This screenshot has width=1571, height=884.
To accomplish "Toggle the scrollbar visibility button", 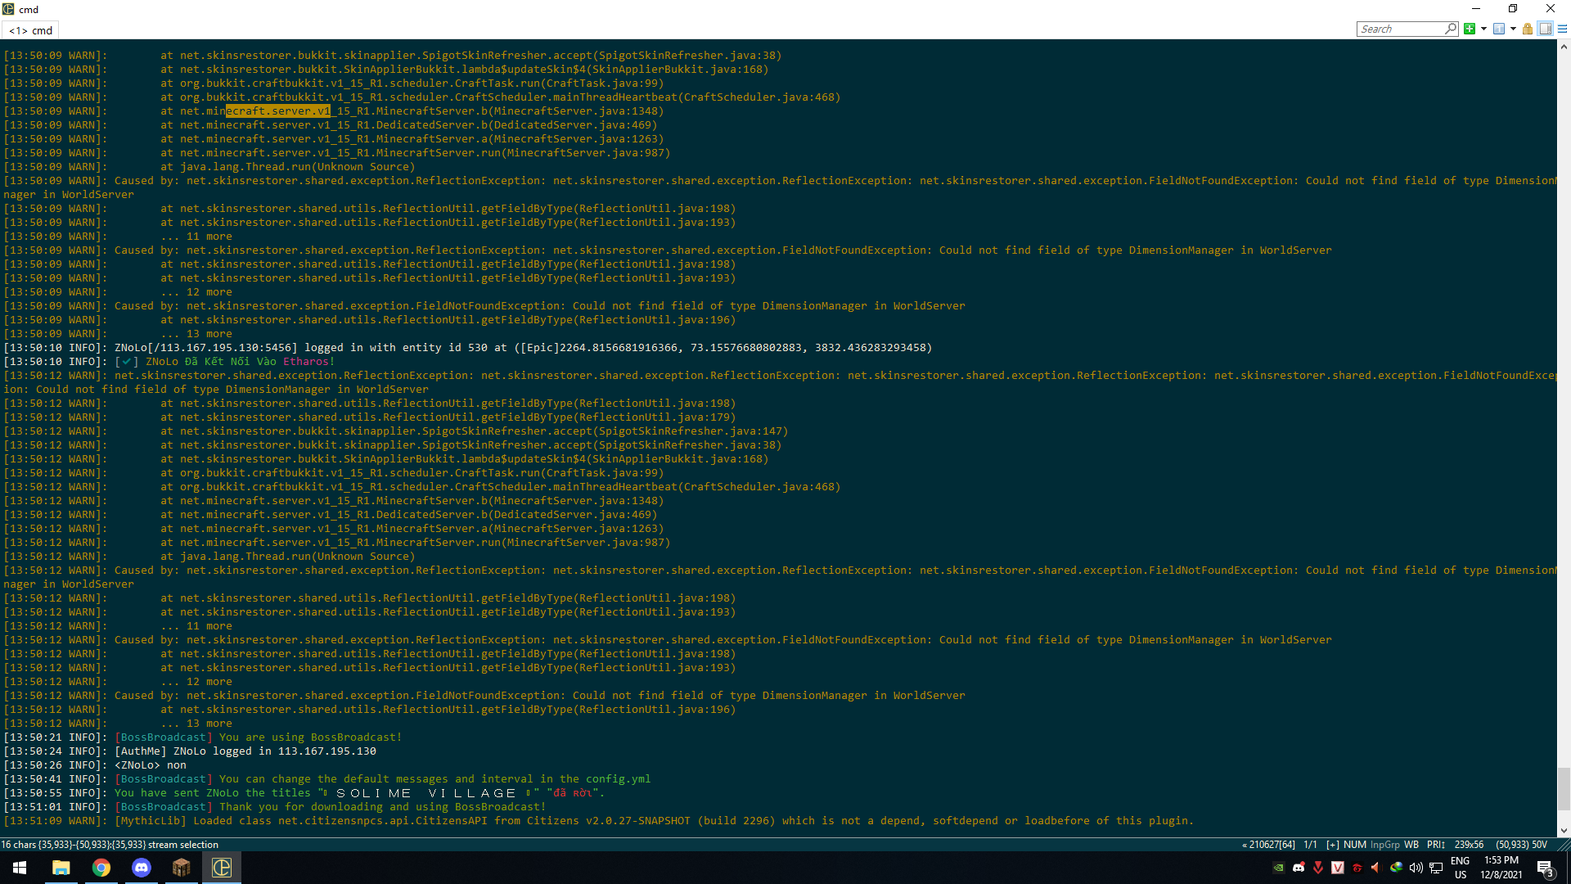I will tap(1545, 29).
